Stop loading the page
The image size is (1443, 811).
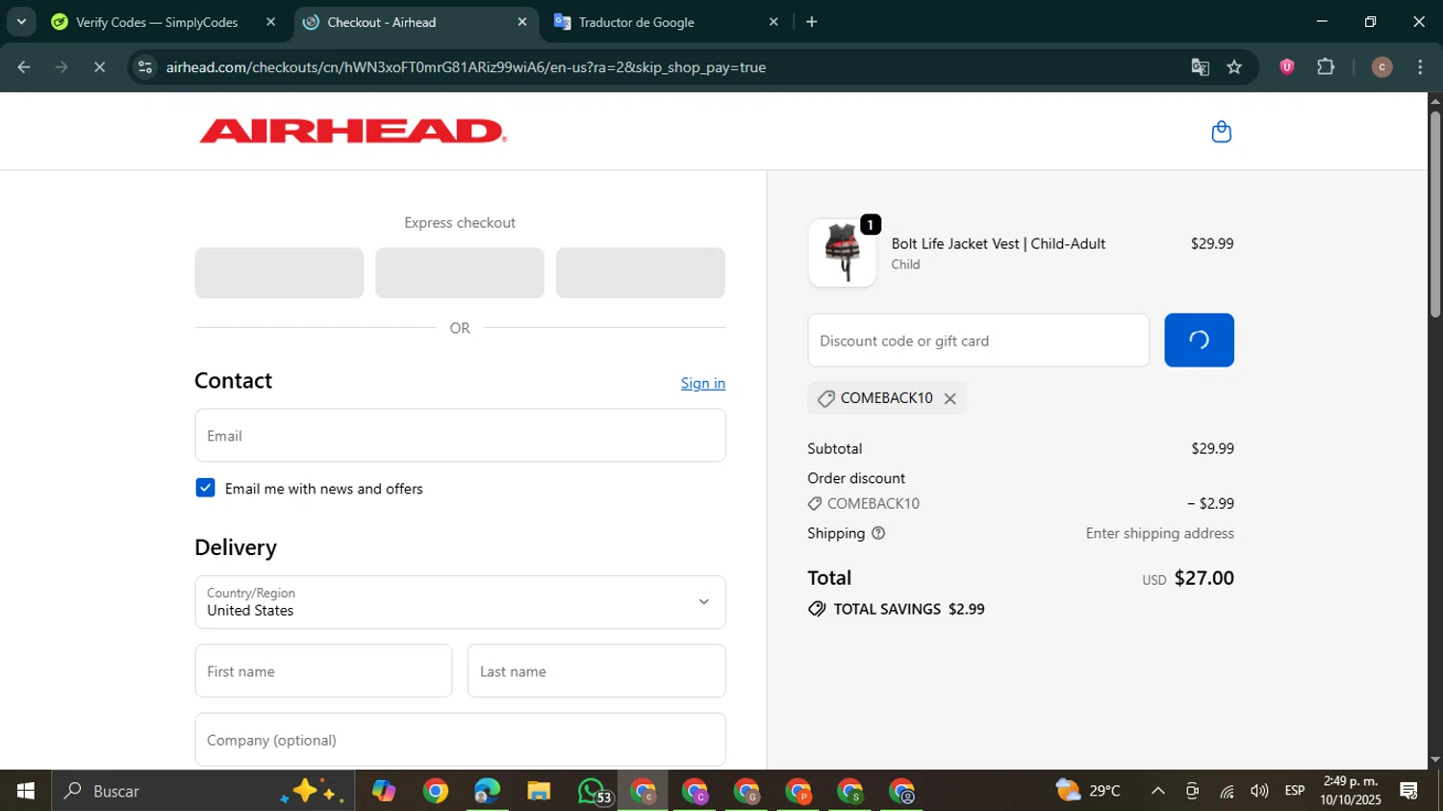(99, 67)
